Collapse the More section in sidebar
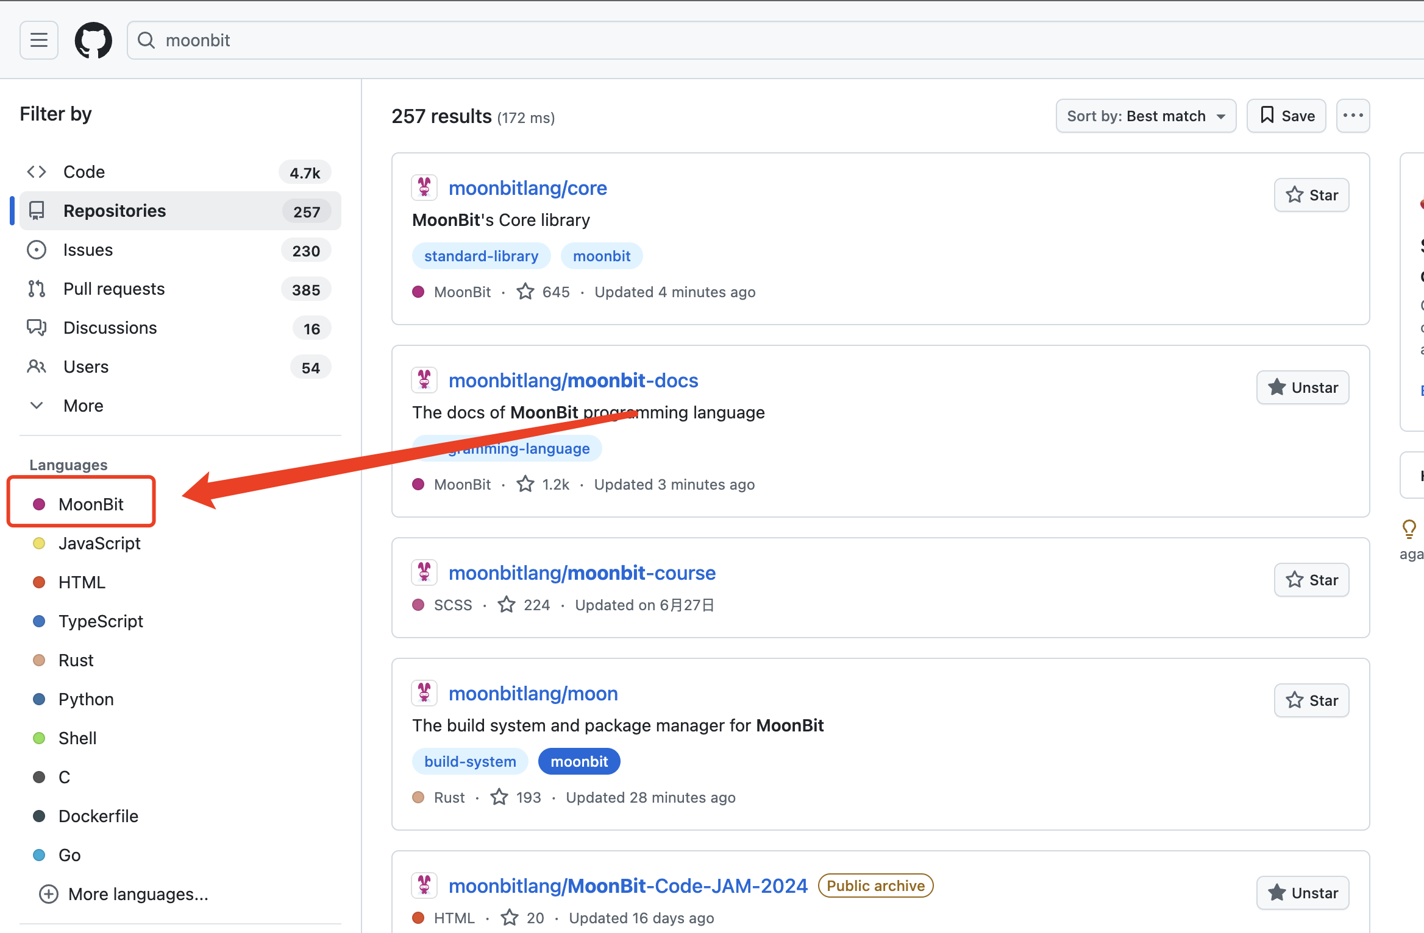The image size is (1424, 933). pyautogui.click(x=37, y=406)
